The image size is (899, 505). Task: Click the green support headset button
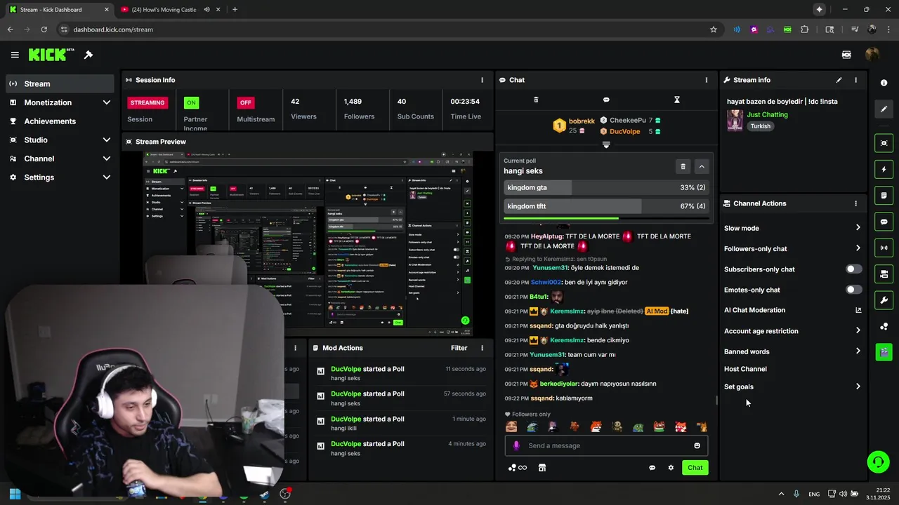[878, 462]
